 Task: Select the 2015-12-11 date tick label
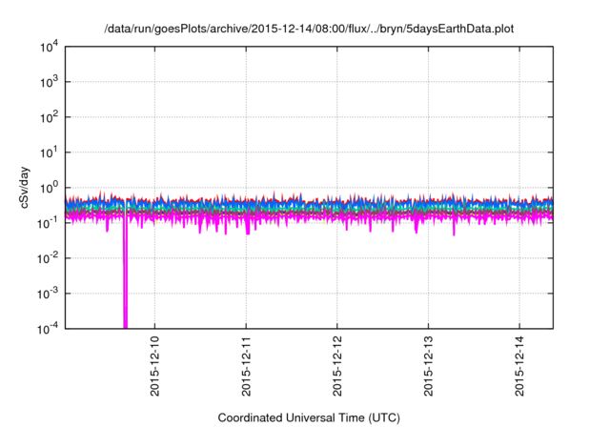[246, 366]
